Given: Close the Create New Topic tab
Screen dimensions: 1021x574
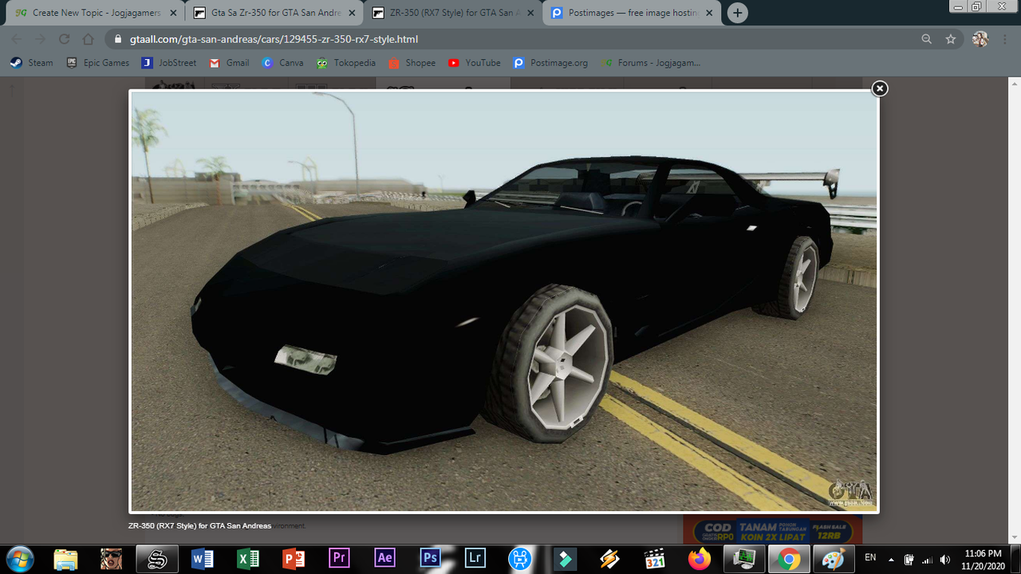Looking at the screenshot, I should 173,13.
